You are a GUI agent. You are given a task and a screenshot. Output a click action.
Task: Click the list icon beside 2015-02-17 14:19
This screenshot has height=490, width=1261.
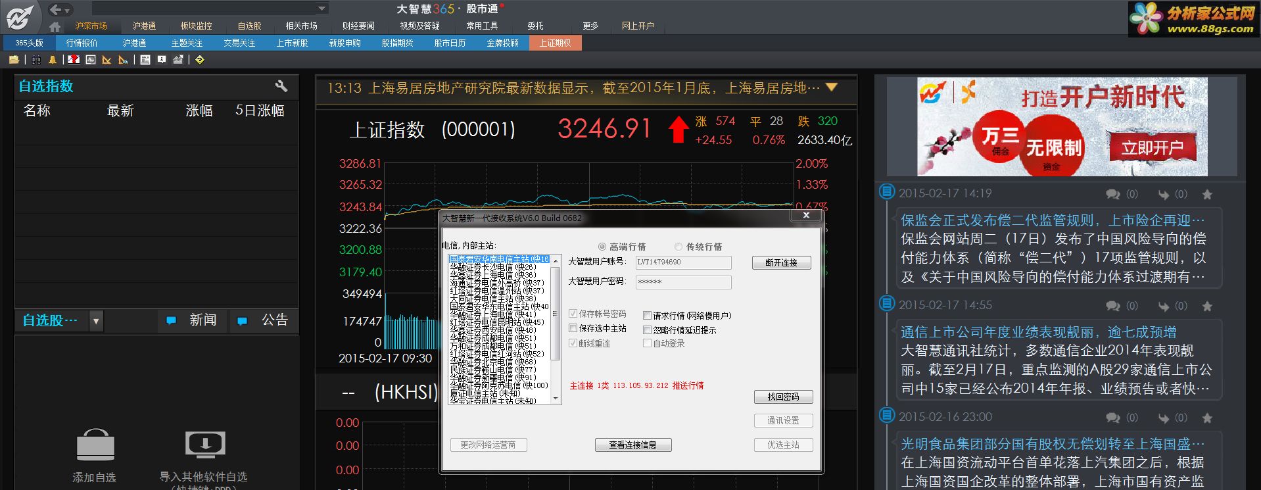(x=887, y=192)
